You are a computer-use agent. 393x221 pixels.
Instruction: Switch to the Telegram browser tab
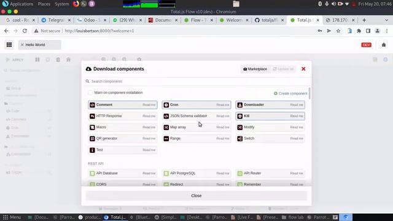coord(56,20)
